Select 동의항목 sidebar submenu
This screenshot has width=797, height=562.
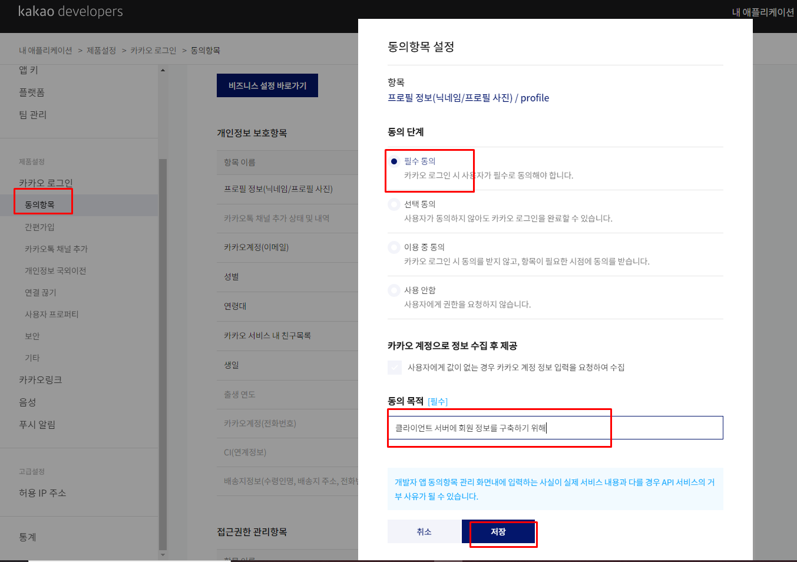tap(39, 205)
